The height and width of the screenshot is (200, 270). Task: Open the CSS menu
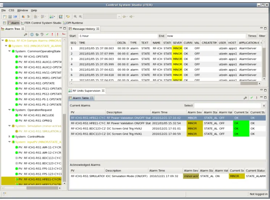pyautogui.click(x=11, y=10)
